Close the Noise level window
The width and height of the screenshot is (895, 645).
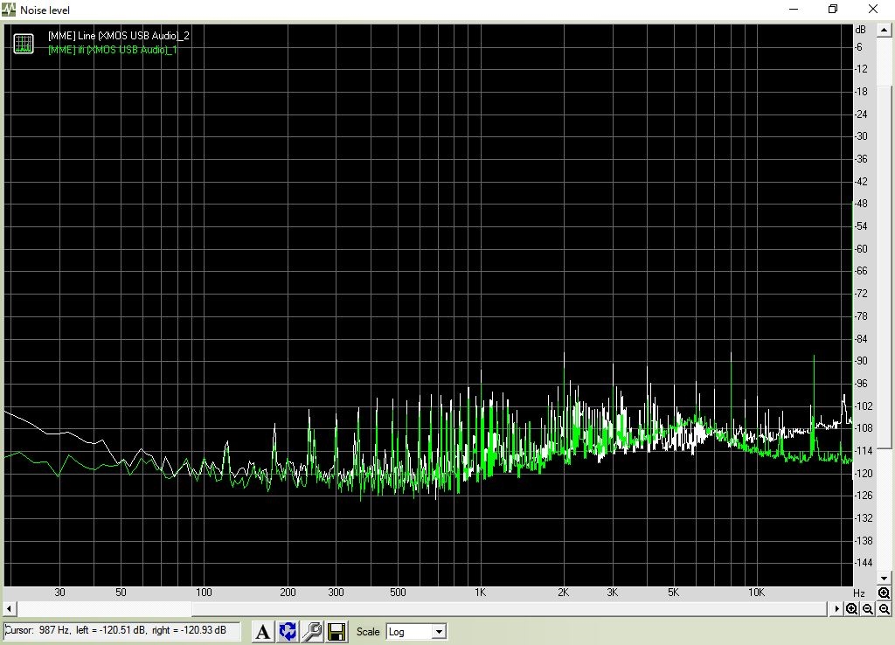pos(873,9)
